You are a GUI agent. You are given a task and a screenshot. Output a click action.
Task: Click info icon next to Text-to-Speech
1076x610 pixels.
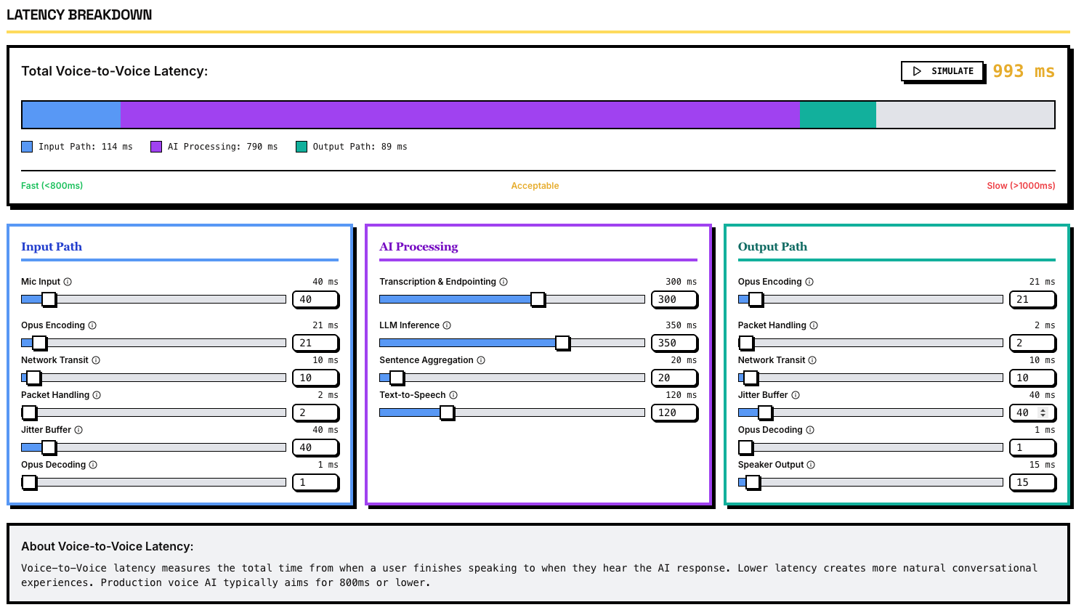(453, 395)
